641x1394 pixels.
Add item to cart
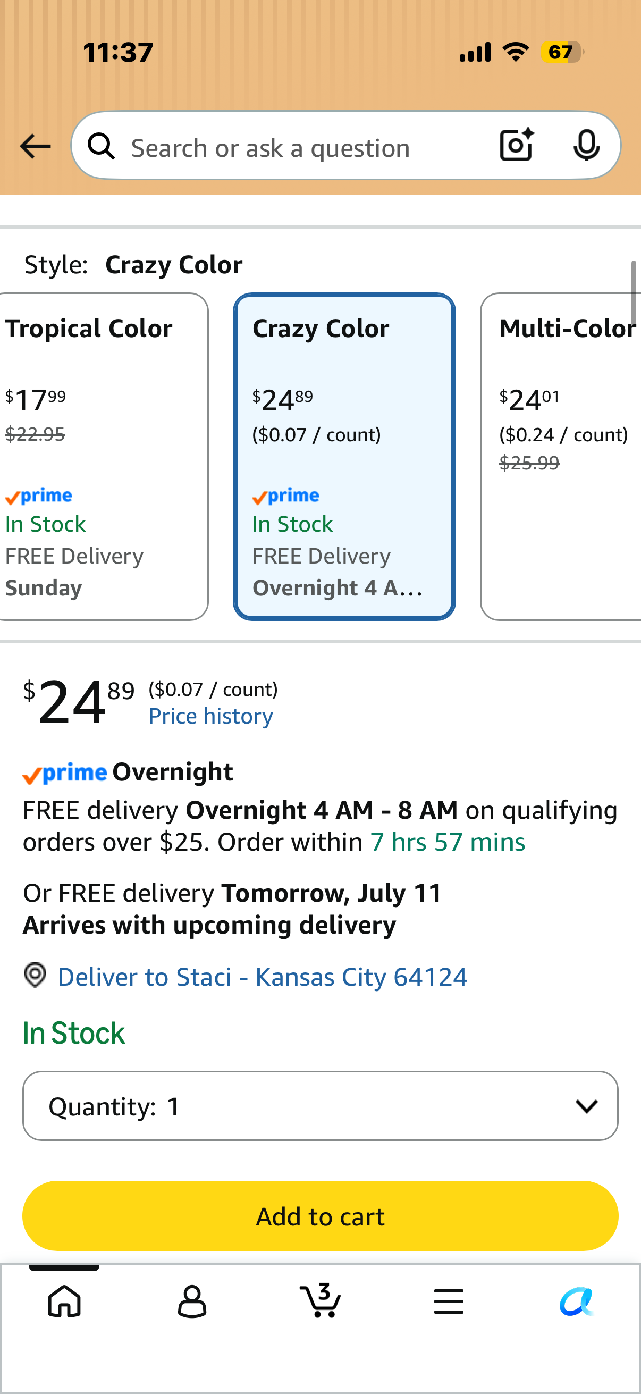click(320, 1215)
